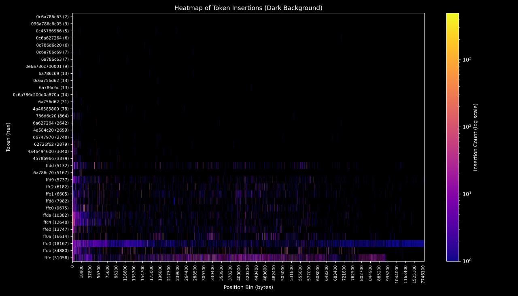Click the heatmap title text
This screenshot has width=518, height=296.
pos(248,8)
